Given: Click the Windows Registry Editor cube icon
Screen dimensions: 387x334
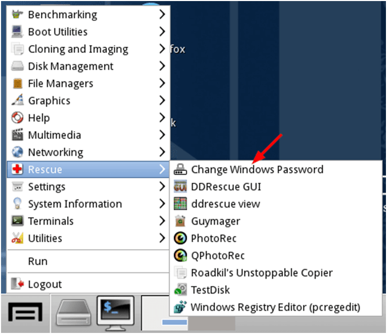Looking at the screenshot, I should click(180, 307).
